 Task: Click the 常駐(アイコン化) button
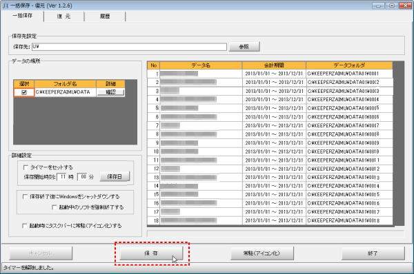pos(262,253)
